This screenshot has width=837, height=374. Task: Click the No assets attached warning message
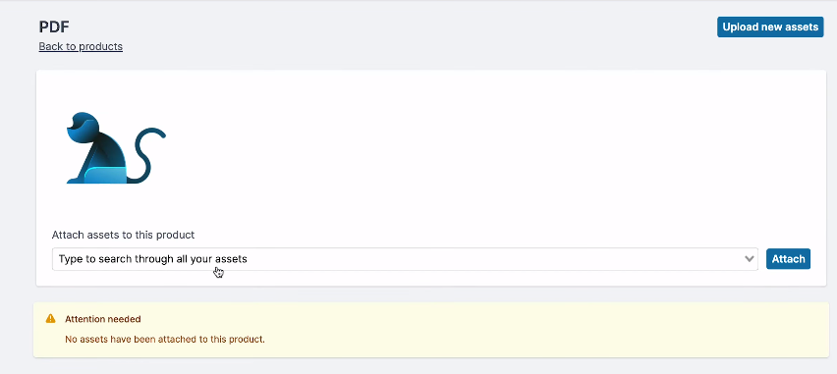(x=165, y=339)
